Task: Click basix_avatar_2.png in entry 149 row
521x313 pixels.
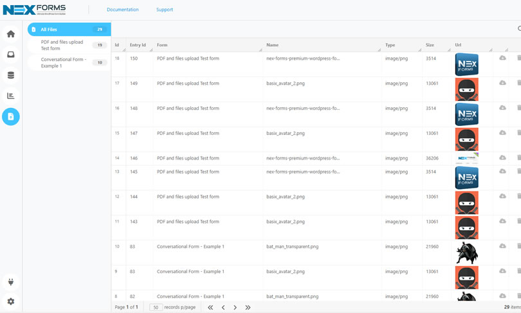Action: (286, 84)
